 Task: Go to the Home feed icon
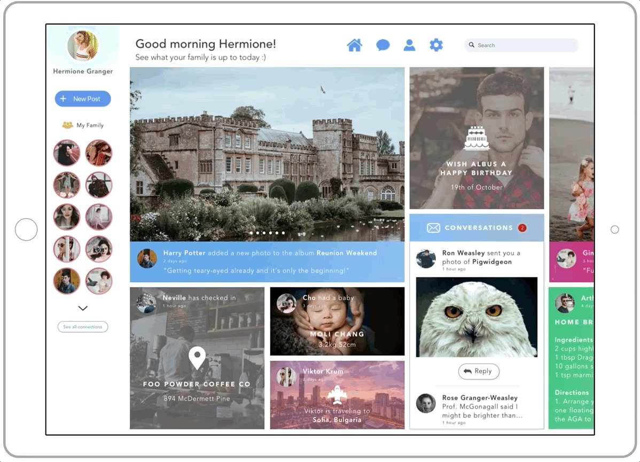click(x=354, y=45)
